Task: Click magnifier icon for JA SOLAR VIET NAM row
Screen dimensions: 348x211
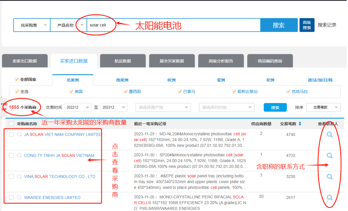Action: (x=330, y=135)
